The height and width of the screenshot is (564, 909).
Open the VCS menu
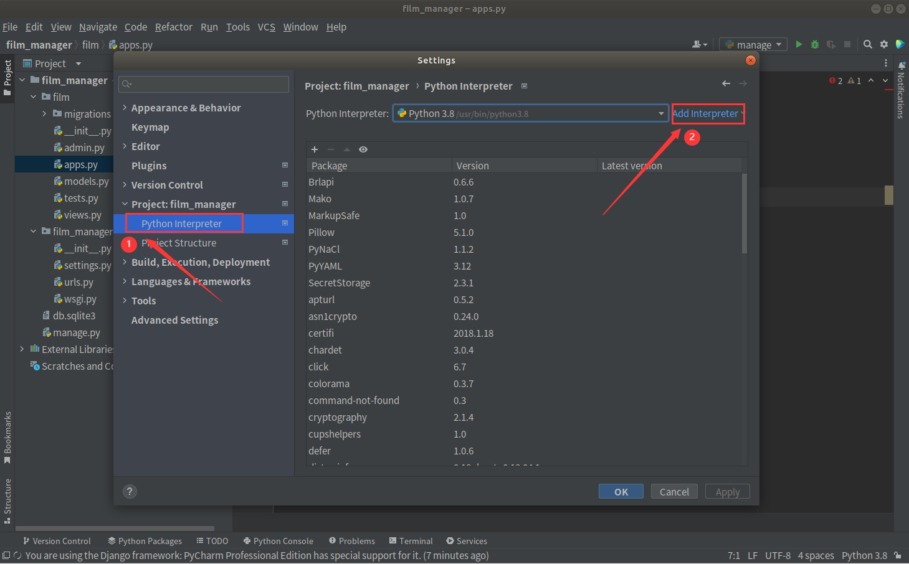click(x=267, y=27)
